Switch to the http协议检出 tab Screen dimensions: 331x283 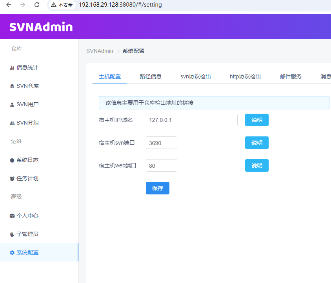click(x=245, y=76)
